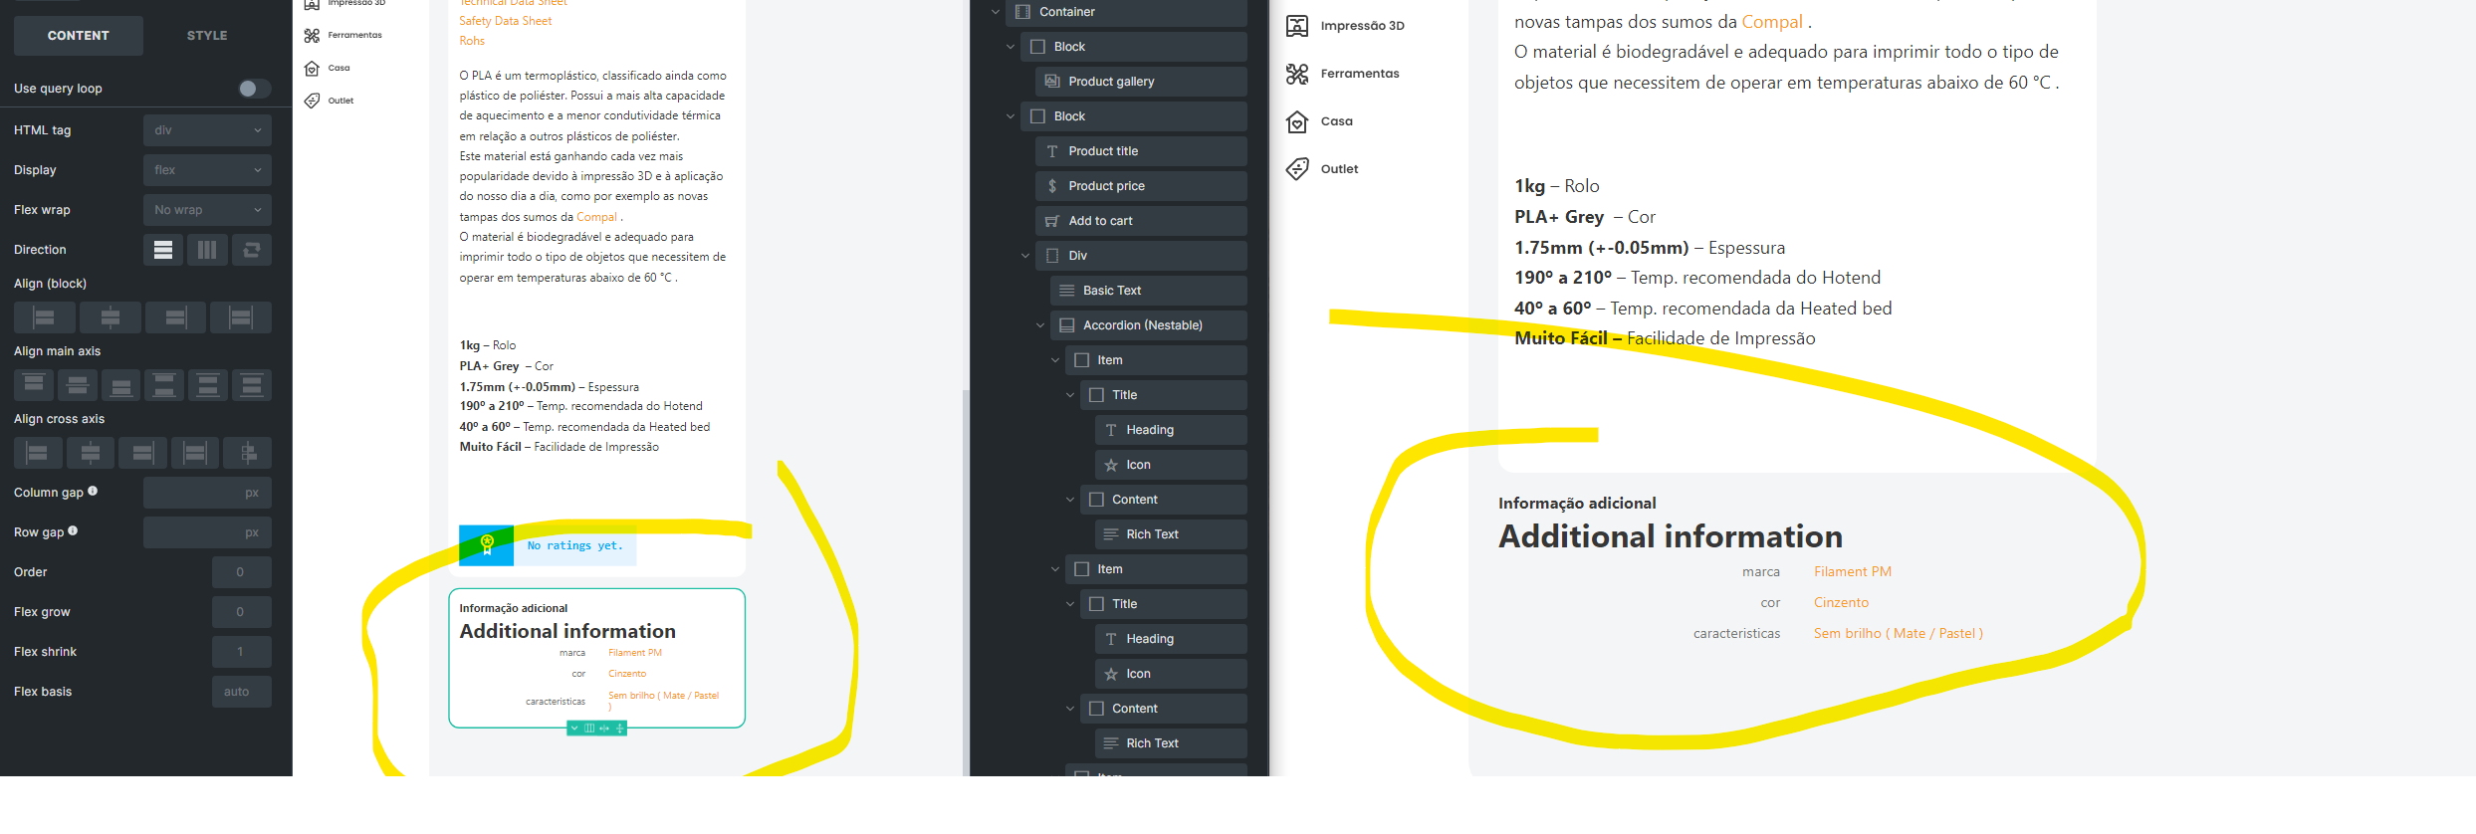Select Container row in structure panel

tap(1126, 12)
